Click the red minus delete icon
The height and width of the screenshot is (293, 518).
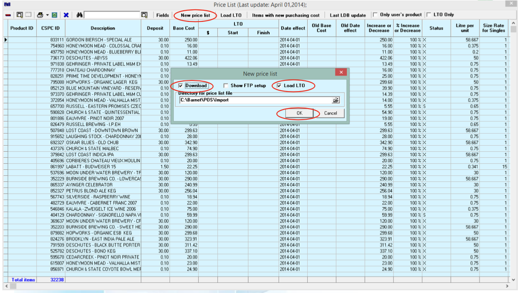8,15
